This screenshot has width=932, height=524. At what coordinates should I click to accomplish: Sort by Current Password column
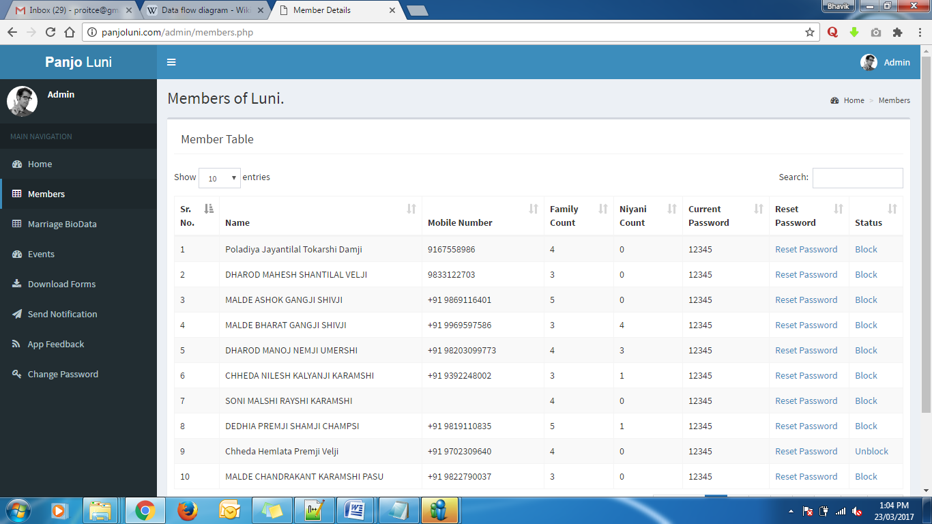point(726,216)
